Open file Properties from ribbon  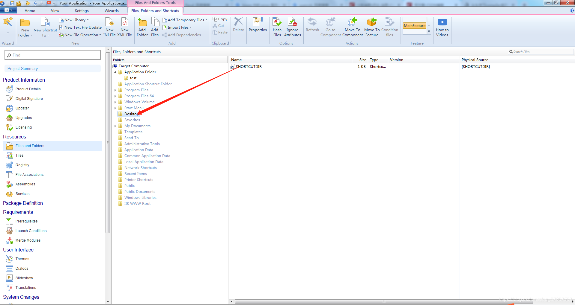(x=258, y=25)
